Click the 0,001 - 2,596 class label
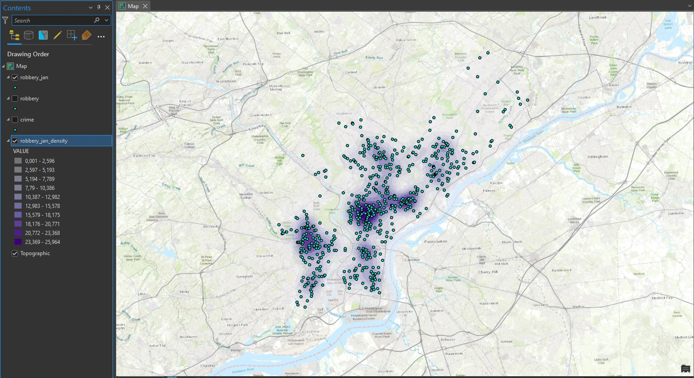This screenshot has width=694, height=378. 40,161
